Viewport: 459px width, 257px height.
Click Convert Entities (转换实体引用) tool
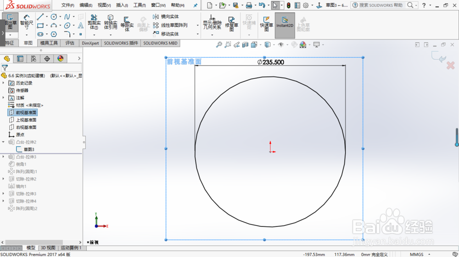pos(111,22)
